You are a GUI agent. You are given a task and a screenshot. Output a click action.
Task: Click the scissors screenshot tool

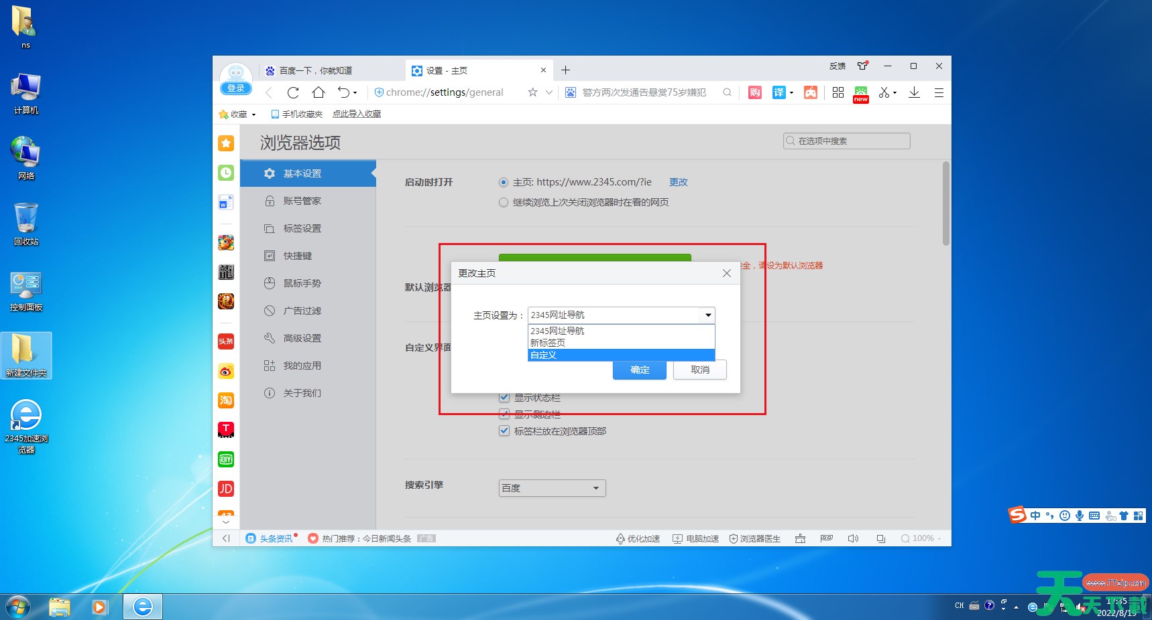tap(884, 92)
